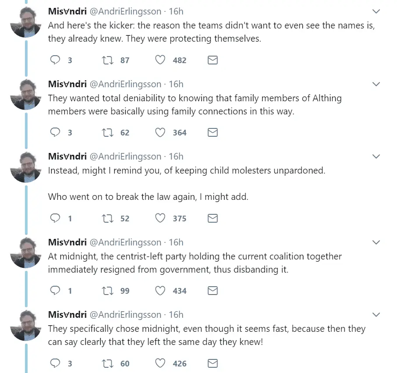Retweet the tweet with 99 retweets
The width and height of the screenshot is (397, 373).
(x=107, y=291)
